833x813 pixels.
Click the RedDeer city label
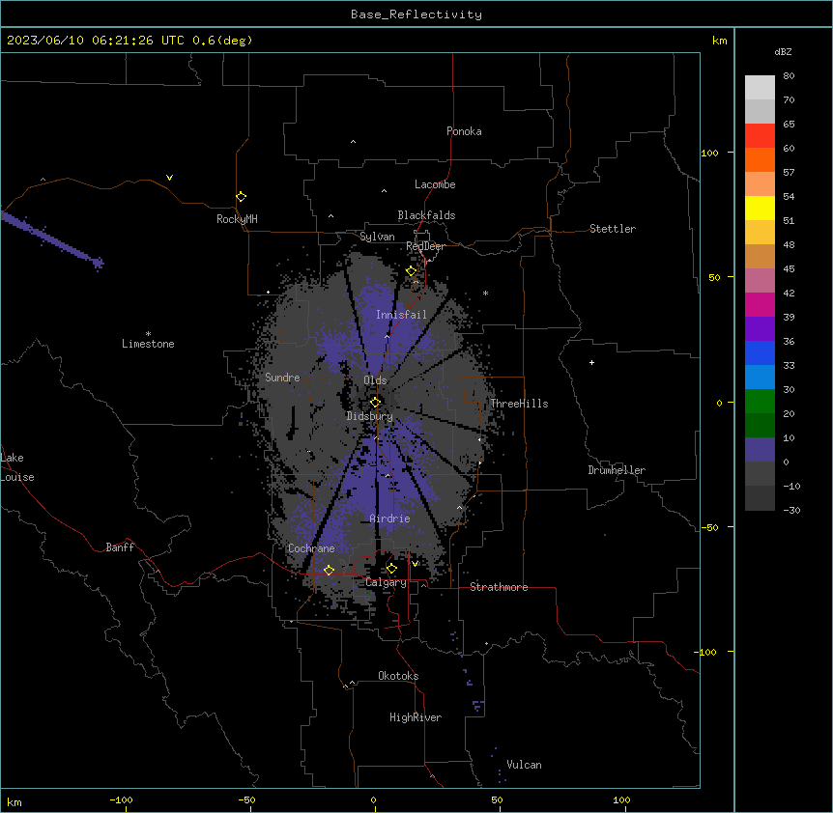pyautogui.click(x=425, y=246)
